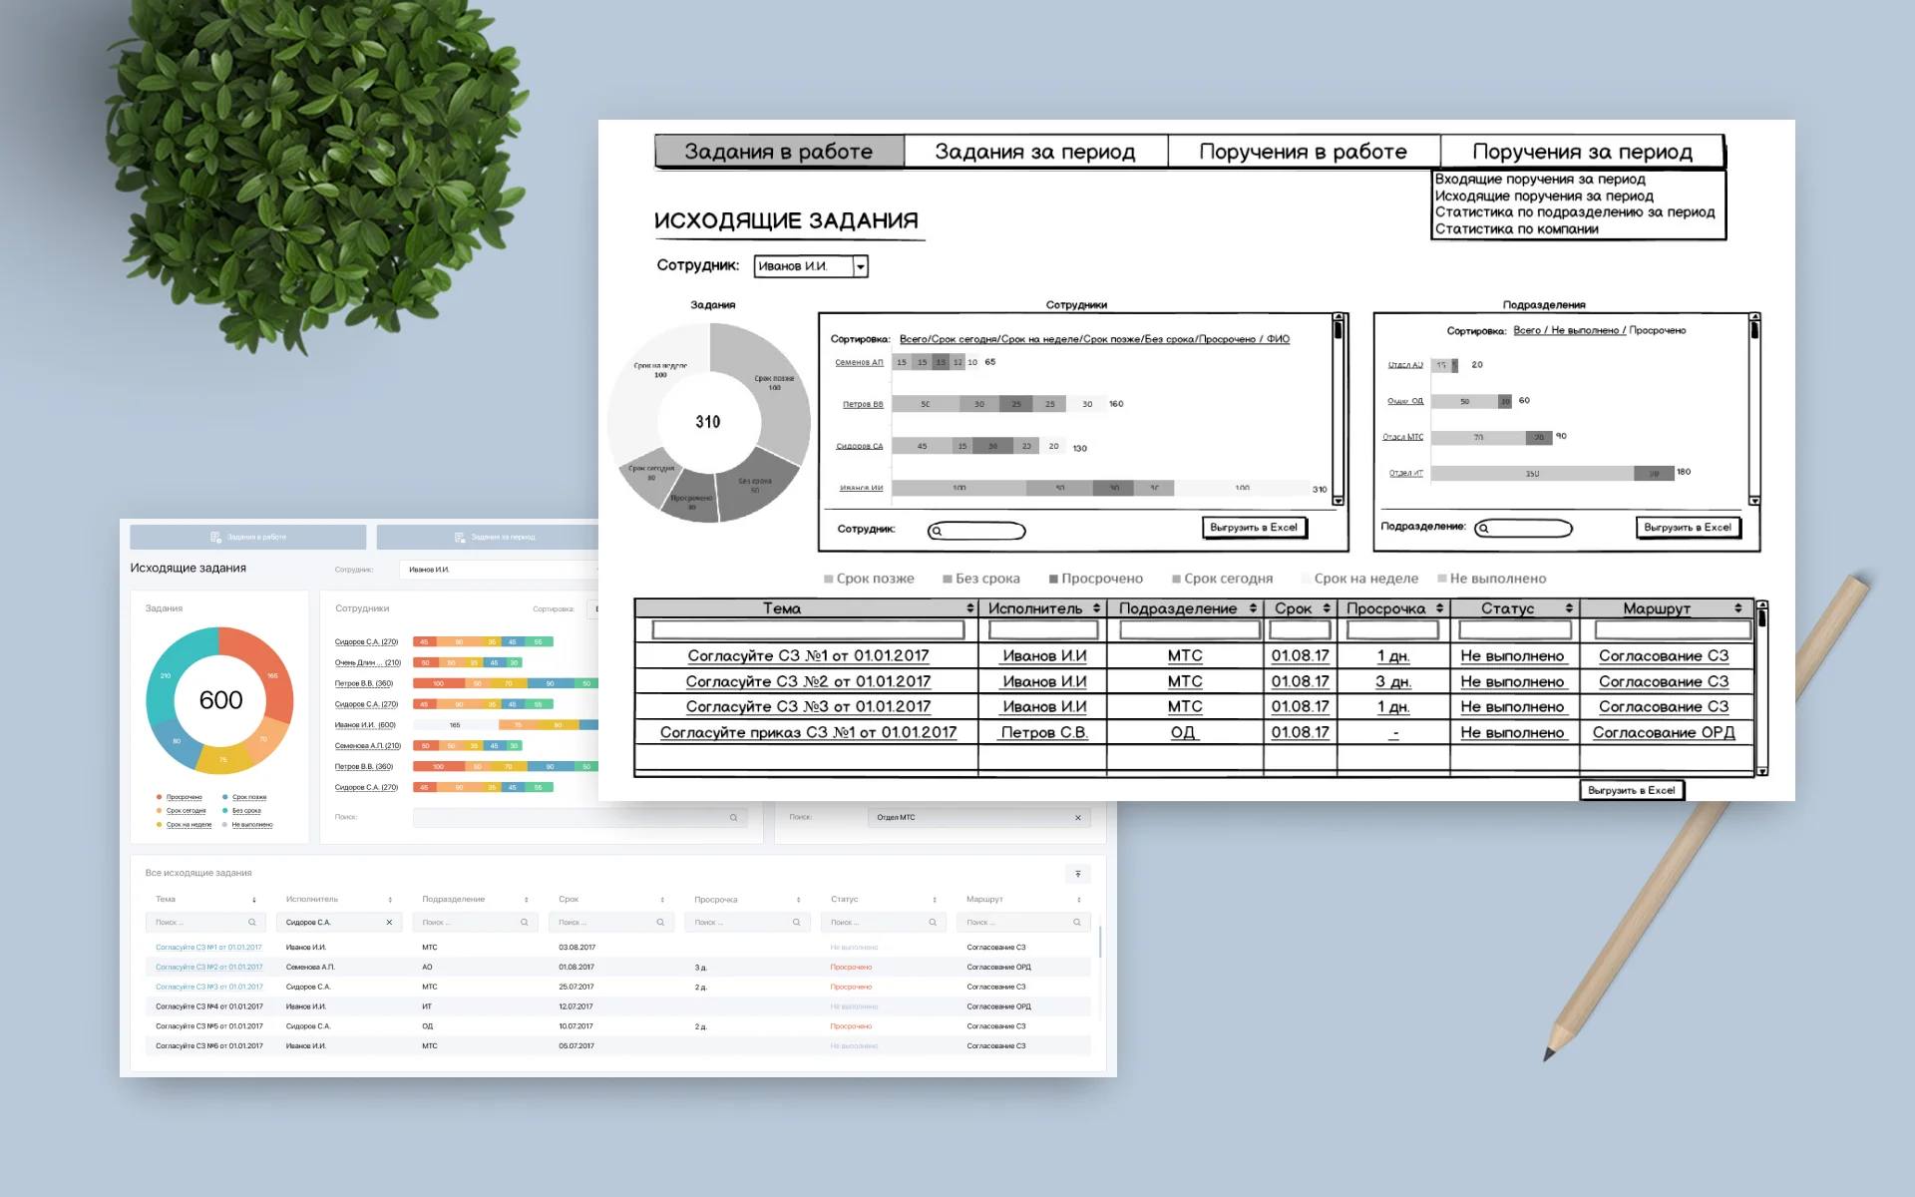Click search icon in dashboard Тема filter

pyautogui.click(x=252, y=923)
